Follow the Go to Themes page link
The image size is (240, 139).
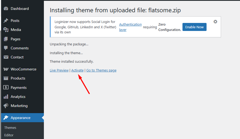point(101,70)
